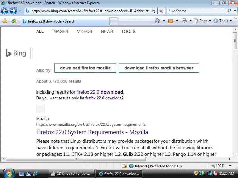
Task: Switch to the NEWS results tab
Action: (107, 31)
